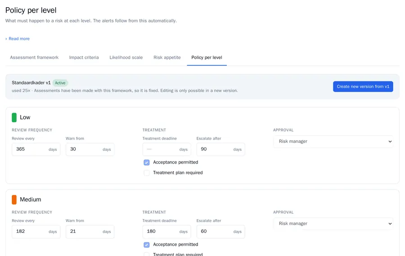
Task: Click the green Low level color marker
Action: [14, 117]
